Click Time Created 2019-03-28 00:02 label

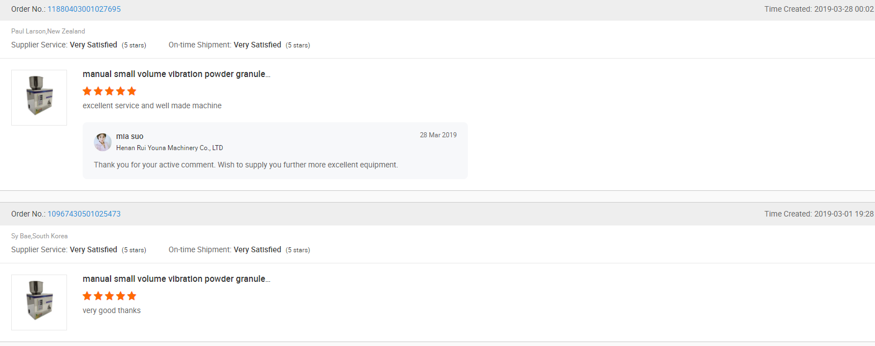coord(819,9)
